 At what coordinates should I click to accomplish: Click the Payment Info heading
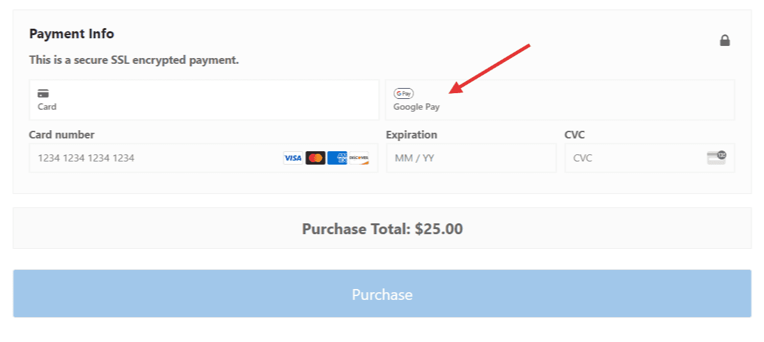(72, 34)
